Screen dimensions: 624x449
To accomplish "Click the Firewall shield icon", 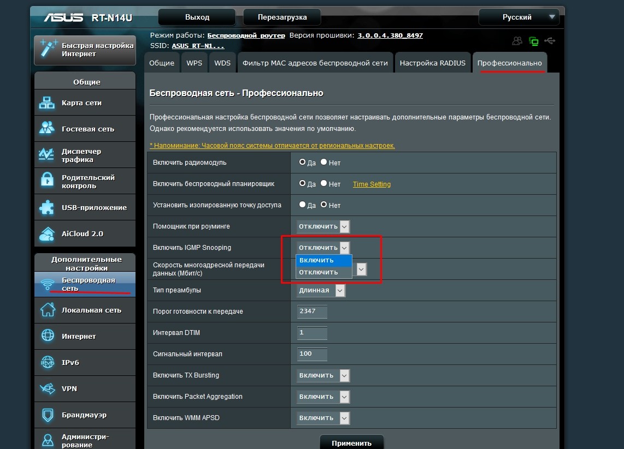I will point(48,415).
